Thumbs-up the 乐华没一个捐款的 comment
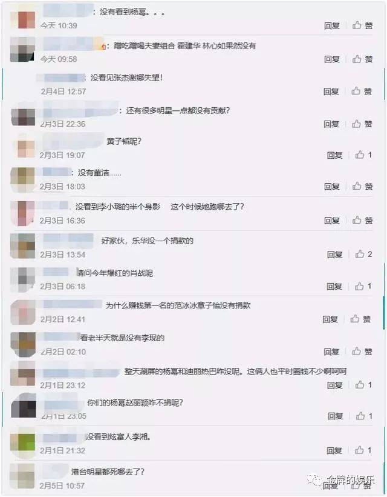 tap(363, 254)
